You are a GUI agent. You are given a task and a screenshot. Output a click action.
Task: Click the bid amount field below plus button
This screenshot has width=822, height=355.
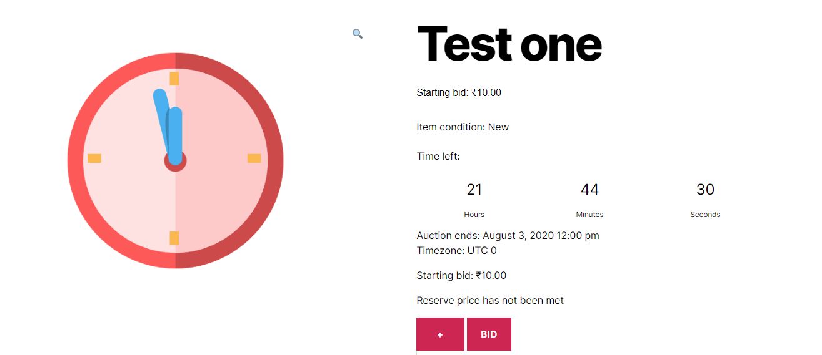coord(439,353)
